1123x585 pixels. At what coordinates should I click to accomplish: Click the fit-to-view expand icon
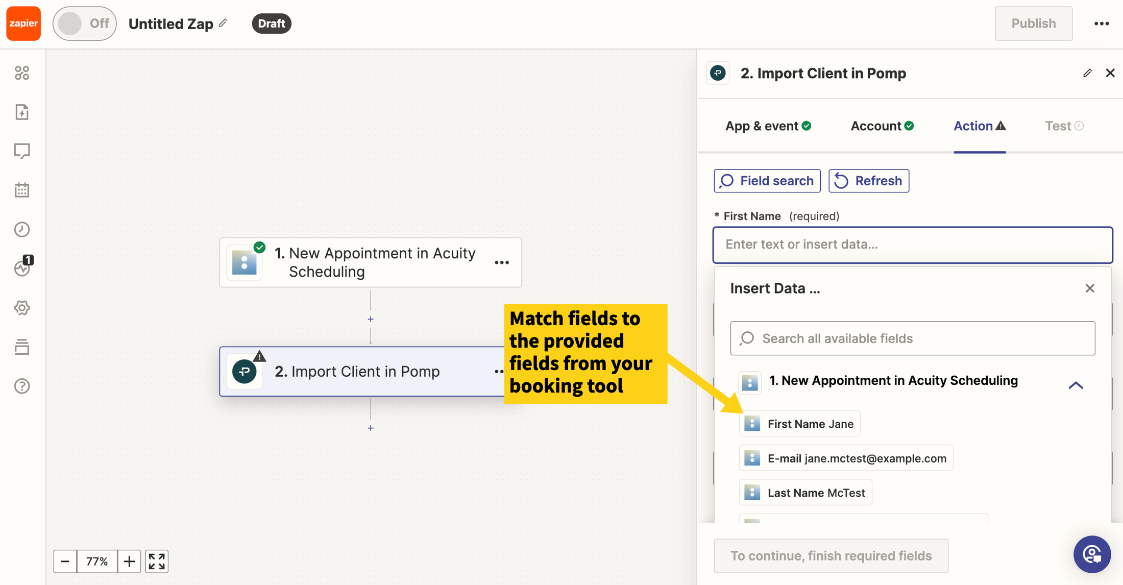pyautogui.click(x=157, y=562)
